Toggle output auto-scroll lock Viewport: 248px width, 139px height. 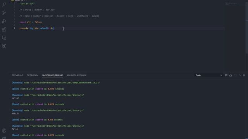231,75
